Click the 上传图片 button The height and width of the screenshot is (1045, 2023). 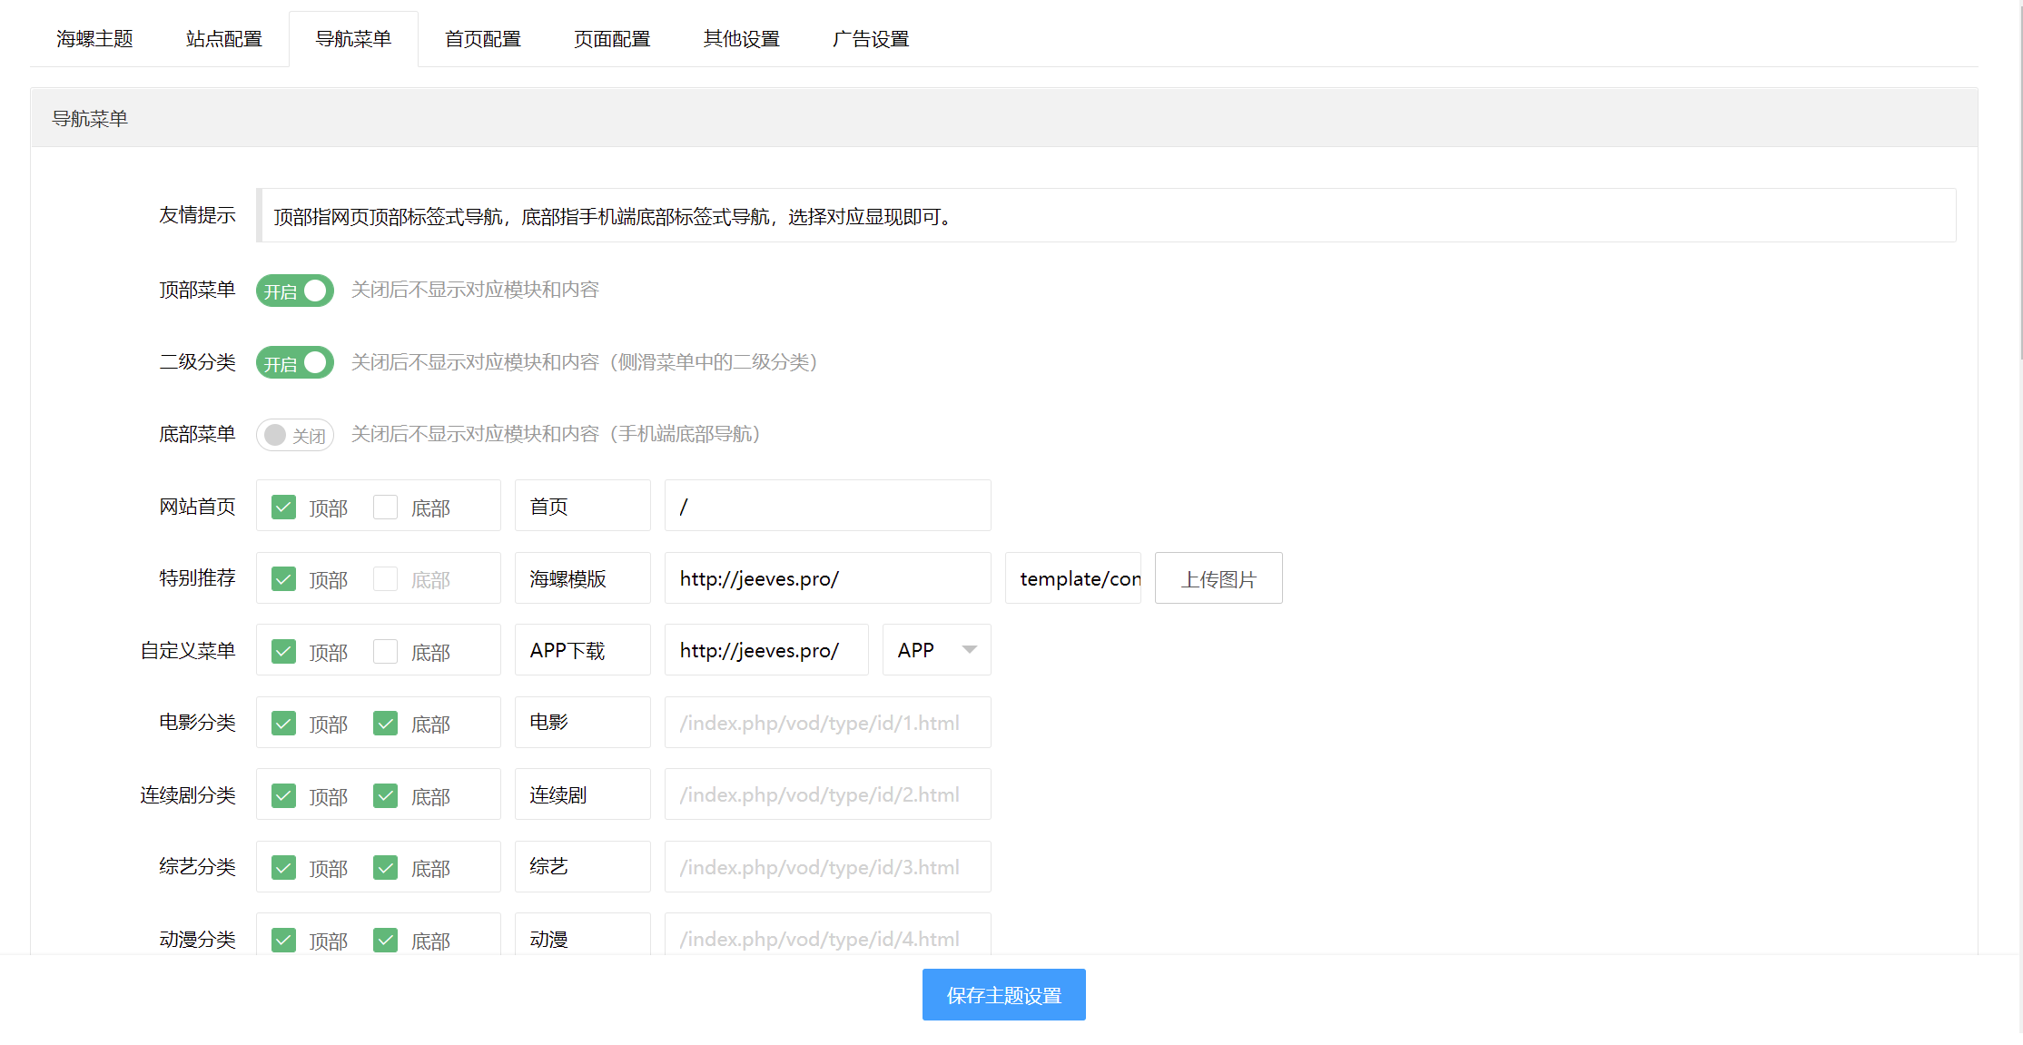pos(1218,578)
